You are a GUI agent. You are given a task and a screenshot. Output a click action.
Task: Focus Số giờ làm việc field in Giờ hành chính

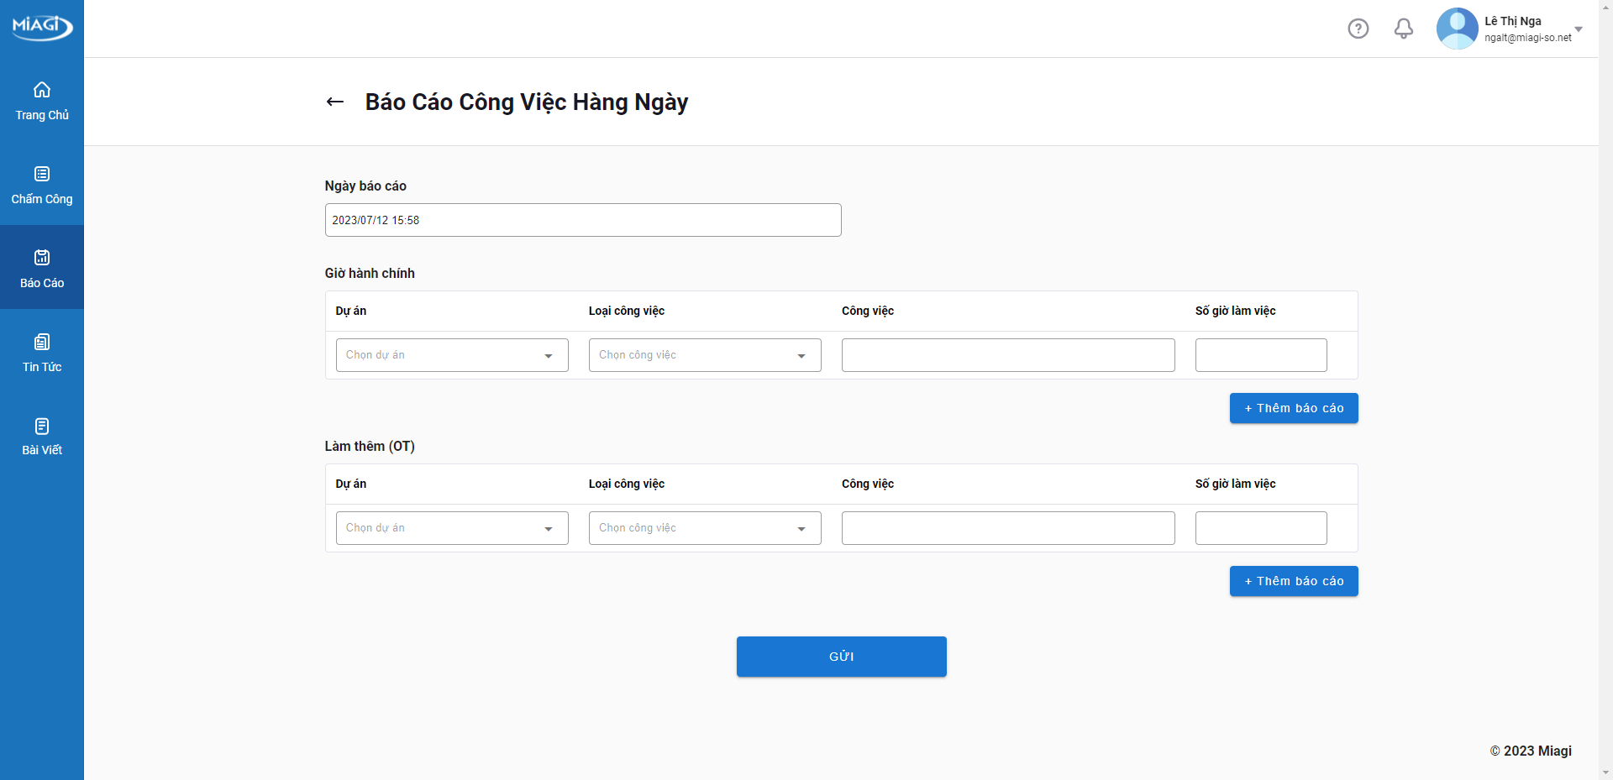pos(1260,355)
